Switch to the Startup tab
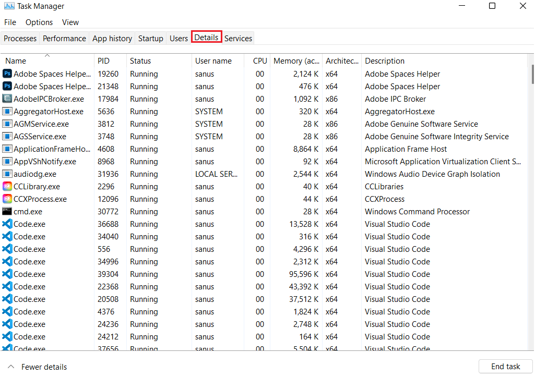The height and width of the screenshot is (377, 535). click(150, 38)
